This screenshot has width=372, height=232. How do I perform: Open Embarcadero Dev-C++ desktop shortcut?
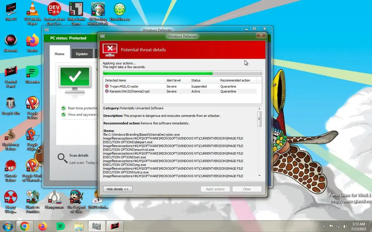(54, 14)
